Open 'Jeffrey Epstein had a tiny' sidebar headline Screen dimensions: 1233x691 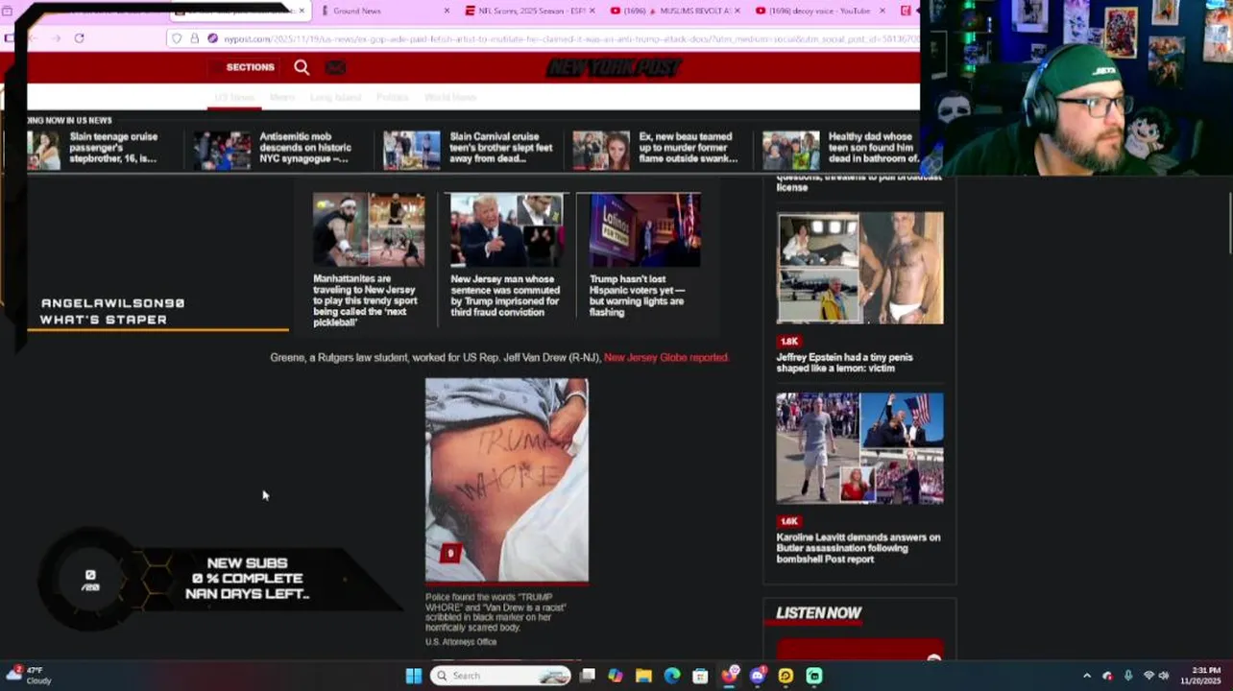tap(845, 362)
